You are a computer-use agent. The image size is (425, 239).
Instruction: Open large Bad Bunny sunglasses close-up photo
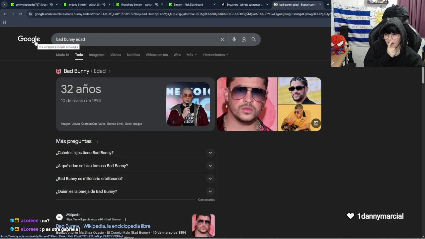pos(247,104)
